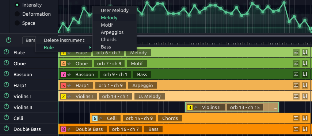Open the Arpeggio role dropdown on Harp1
Screen dimensions: 312x136
143,86
